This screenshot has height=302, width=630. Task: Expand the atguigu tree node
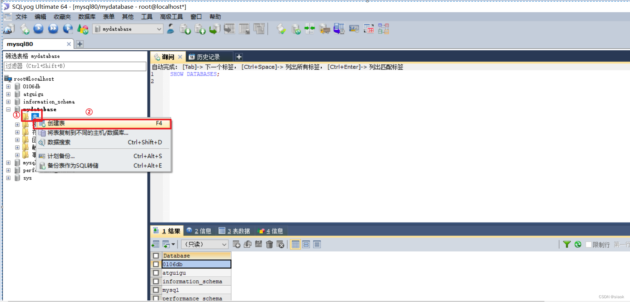tap(8, 94)
